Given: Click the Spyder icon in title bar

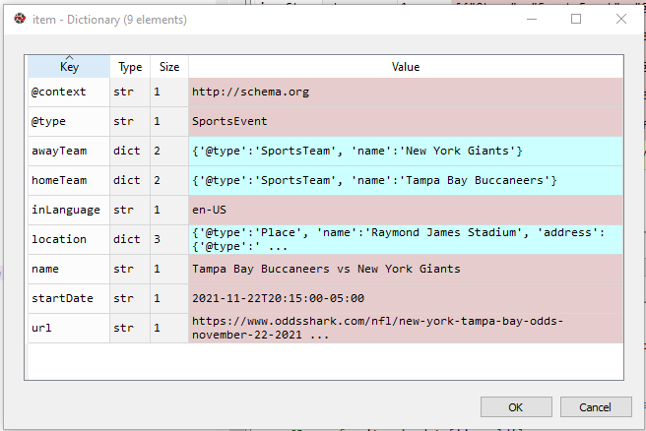Looking at the screenshot, I should [20, 19].
